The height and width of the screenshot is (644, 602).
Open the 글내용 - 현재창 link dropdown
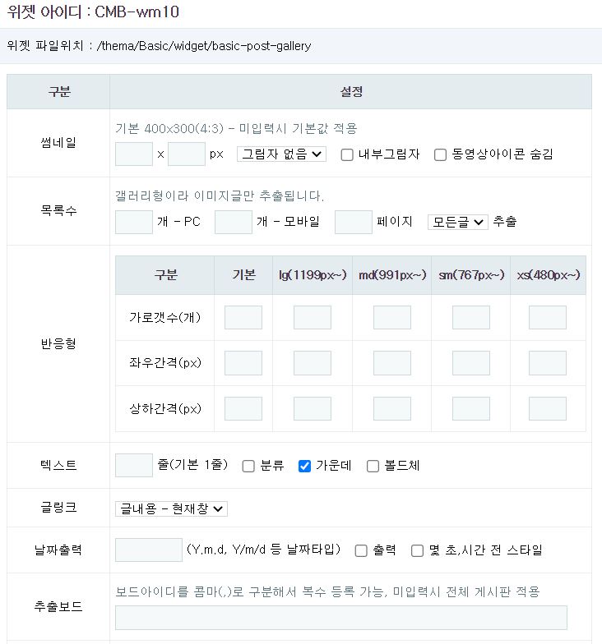171,509
